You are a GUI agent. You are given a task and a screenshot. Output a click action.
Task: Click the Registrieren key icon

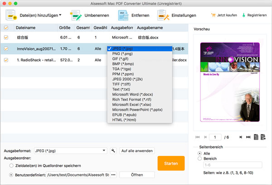click(x=244, y=15)
